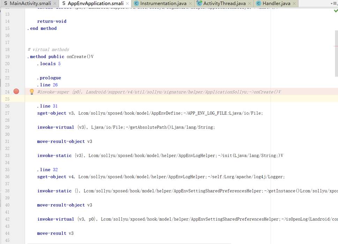Click the red error stripe marker
The image size is (338, 244).
coord(336,46)
